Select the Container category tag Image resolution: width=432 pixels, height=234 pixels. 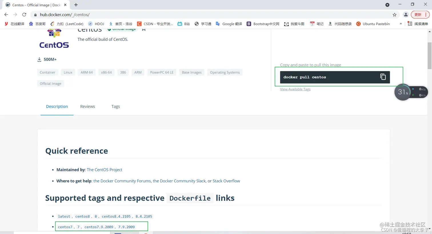click(x=47, y=72)
